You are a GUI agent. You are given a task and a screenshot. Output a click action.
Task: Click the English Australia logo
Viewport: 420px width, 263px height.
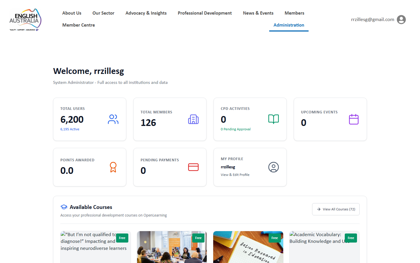[25, 20]
